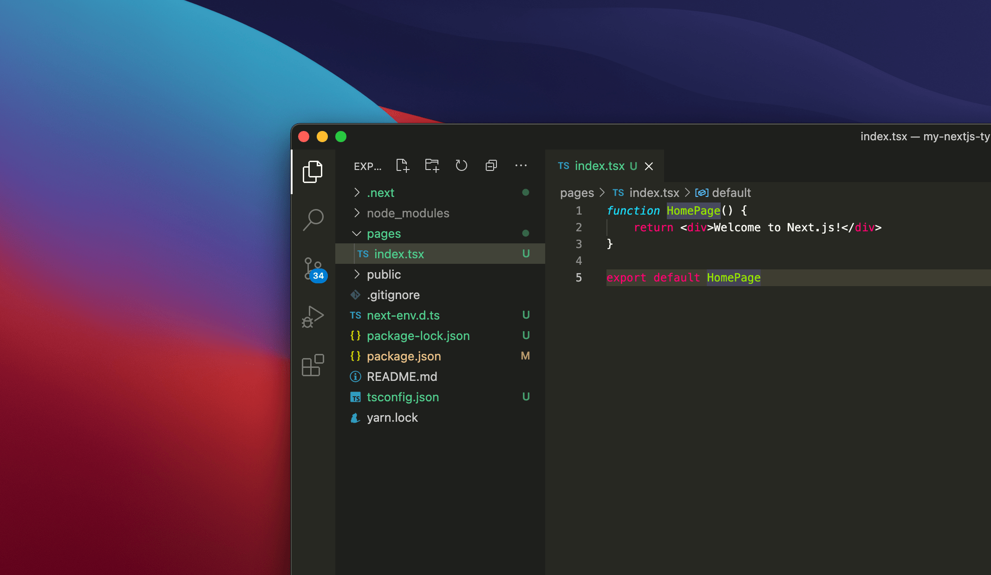Open tsconfig.json in the explorer

(x=402, y=397)
